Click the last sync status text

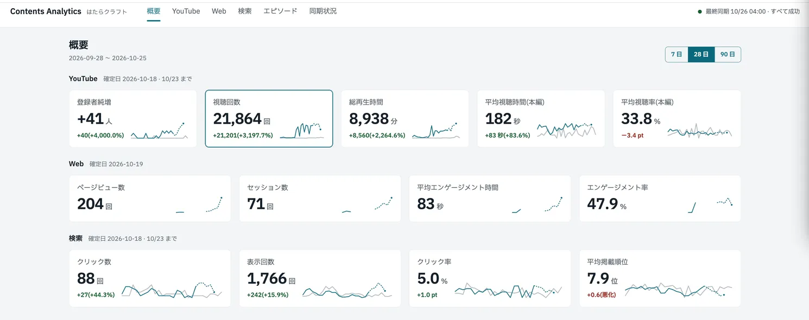pos(753,11)
